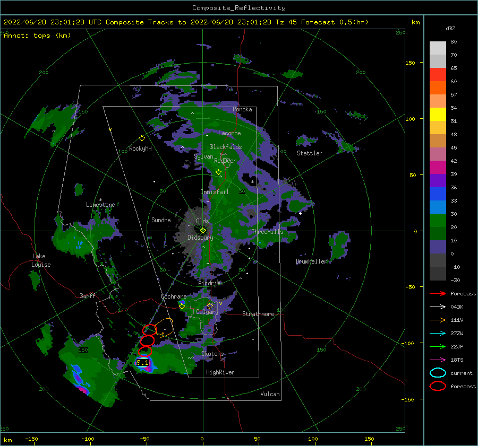This screenshot has height=446, width=478.
Task: Click the red forecast ellipse legend icon
Action: 438,386
